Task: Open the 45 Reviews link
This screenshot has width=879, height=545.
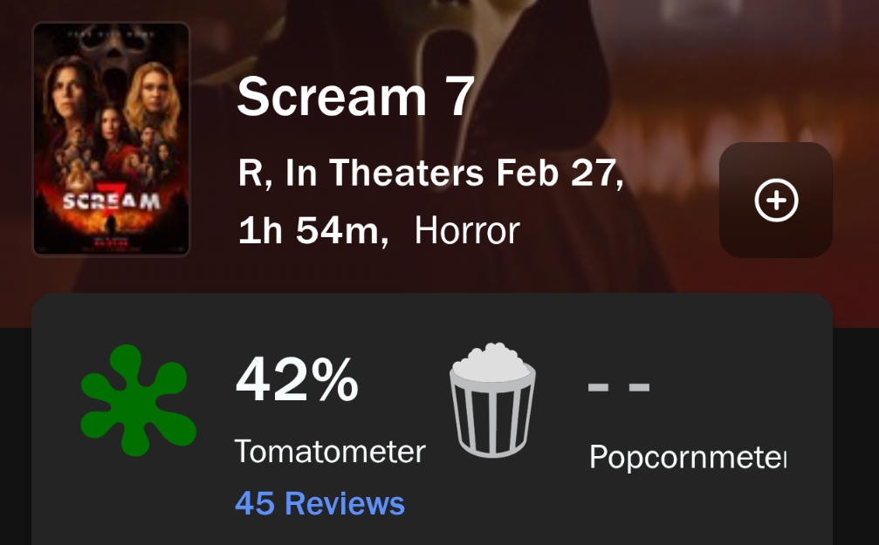Action: [x=319, y=503]
